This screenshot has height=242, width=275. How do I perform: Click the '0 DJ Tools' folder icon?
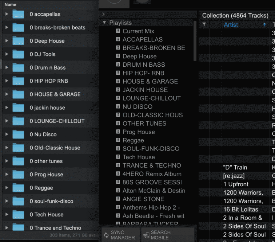(x=18, y=54)
